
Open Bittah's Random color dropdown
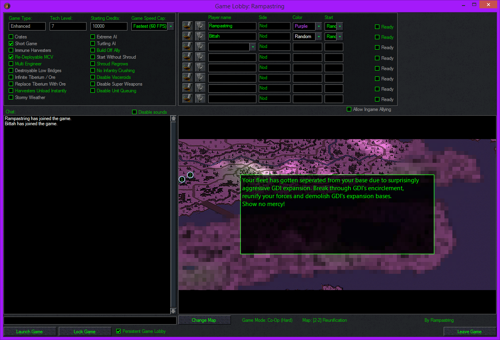tap(319, 36)
